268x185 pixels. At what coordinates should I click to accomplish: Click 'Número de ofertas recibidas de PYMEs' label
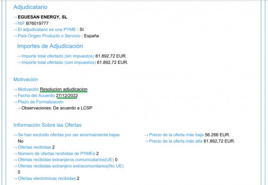(56, 154)
